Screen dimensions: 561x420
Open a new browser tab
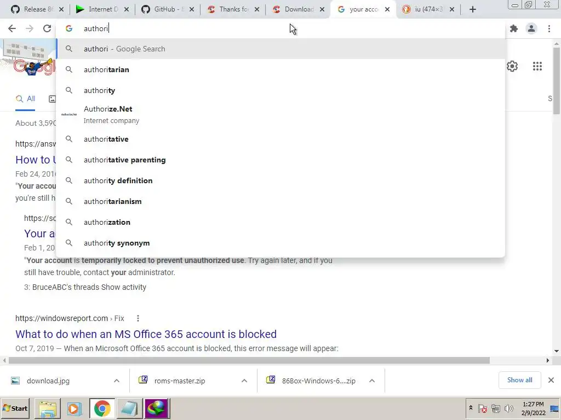point(473,9)
